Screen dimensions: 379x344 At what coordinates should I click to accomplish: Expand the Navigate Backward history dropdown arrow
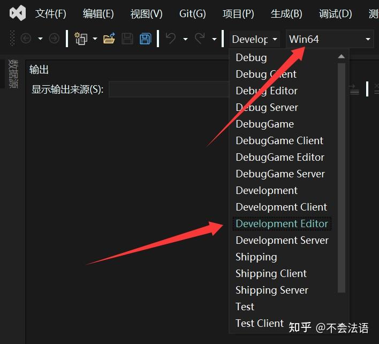[x=40, y=39]
